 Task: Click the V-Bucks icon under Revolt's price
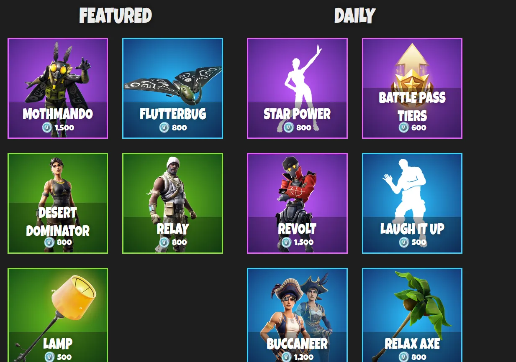pyautogui.click(x=287, y=242)
